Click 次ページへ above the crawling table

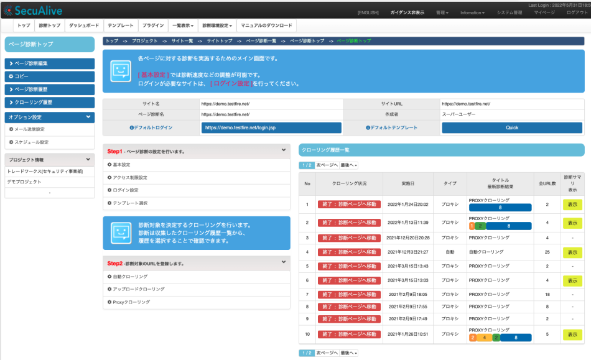click(327, 165)
